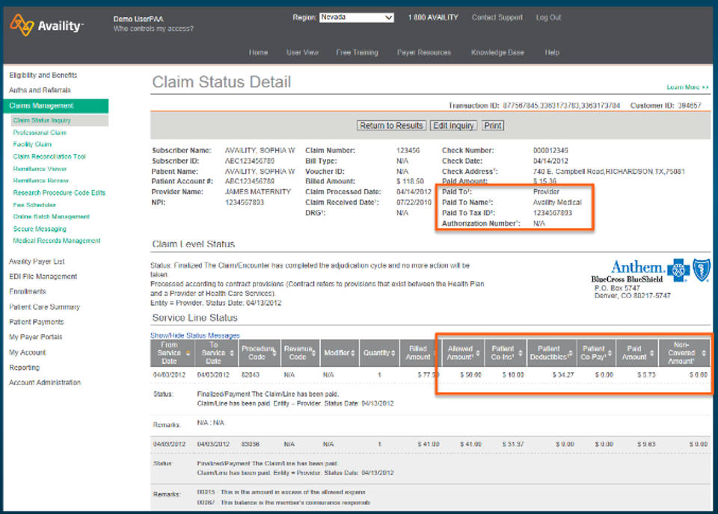Click the Print button

click(x=493, y=126)
